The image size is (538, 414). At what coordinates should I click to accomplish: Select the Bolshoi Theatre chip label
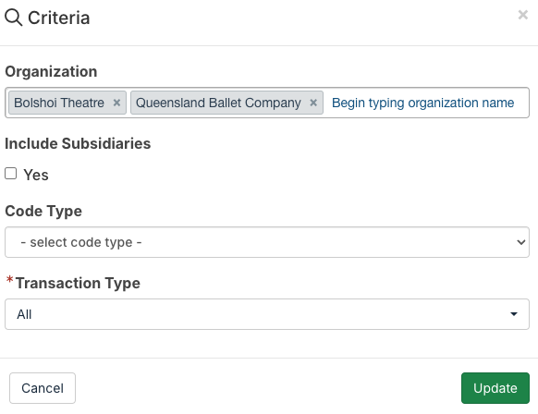(x=59, y=103)
